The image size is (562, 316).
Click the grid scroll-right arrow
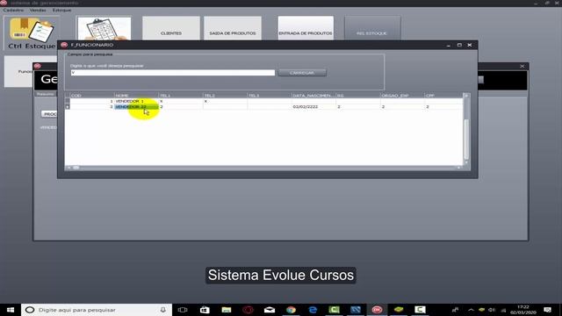(x=458, y=168)
